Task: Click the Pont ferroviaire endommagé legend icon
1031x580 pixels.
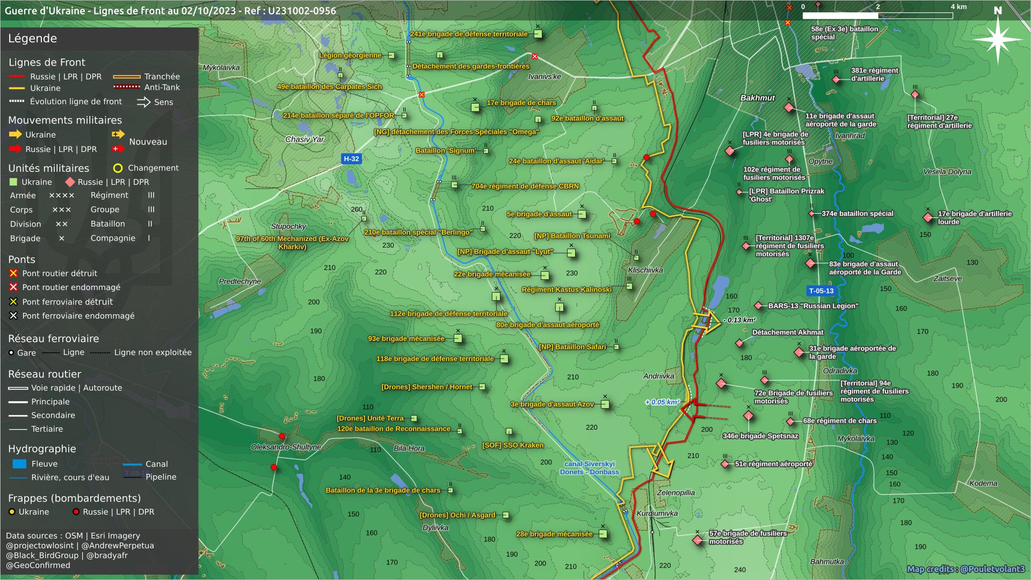Action: coord(13,316)
